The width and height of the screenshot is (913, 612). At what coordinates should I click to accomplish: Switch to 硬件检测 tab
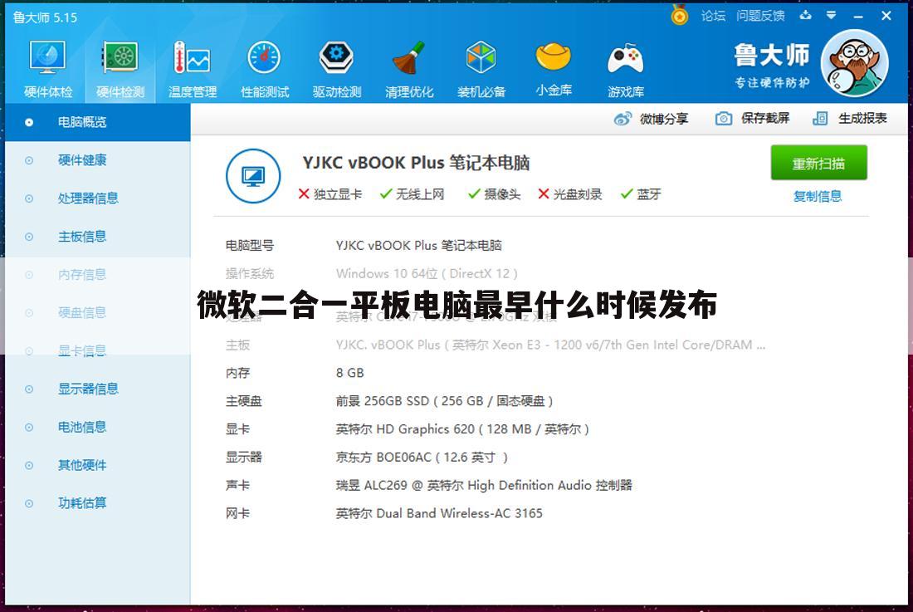tap(120, 58)
